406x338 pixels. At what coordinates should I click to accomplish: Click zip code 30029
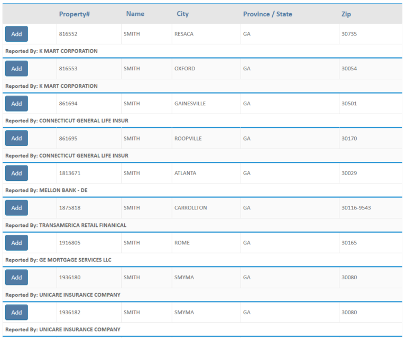coord(349,173)
